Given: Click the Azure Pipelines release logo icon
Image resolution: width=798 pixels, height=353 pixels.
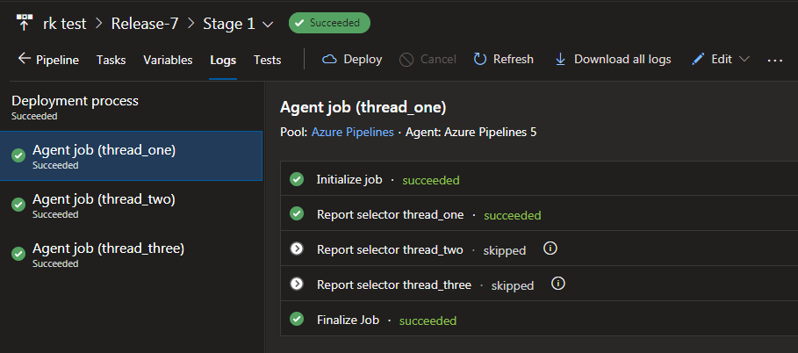Looking at the screenshot, I should tap(25, 23).
